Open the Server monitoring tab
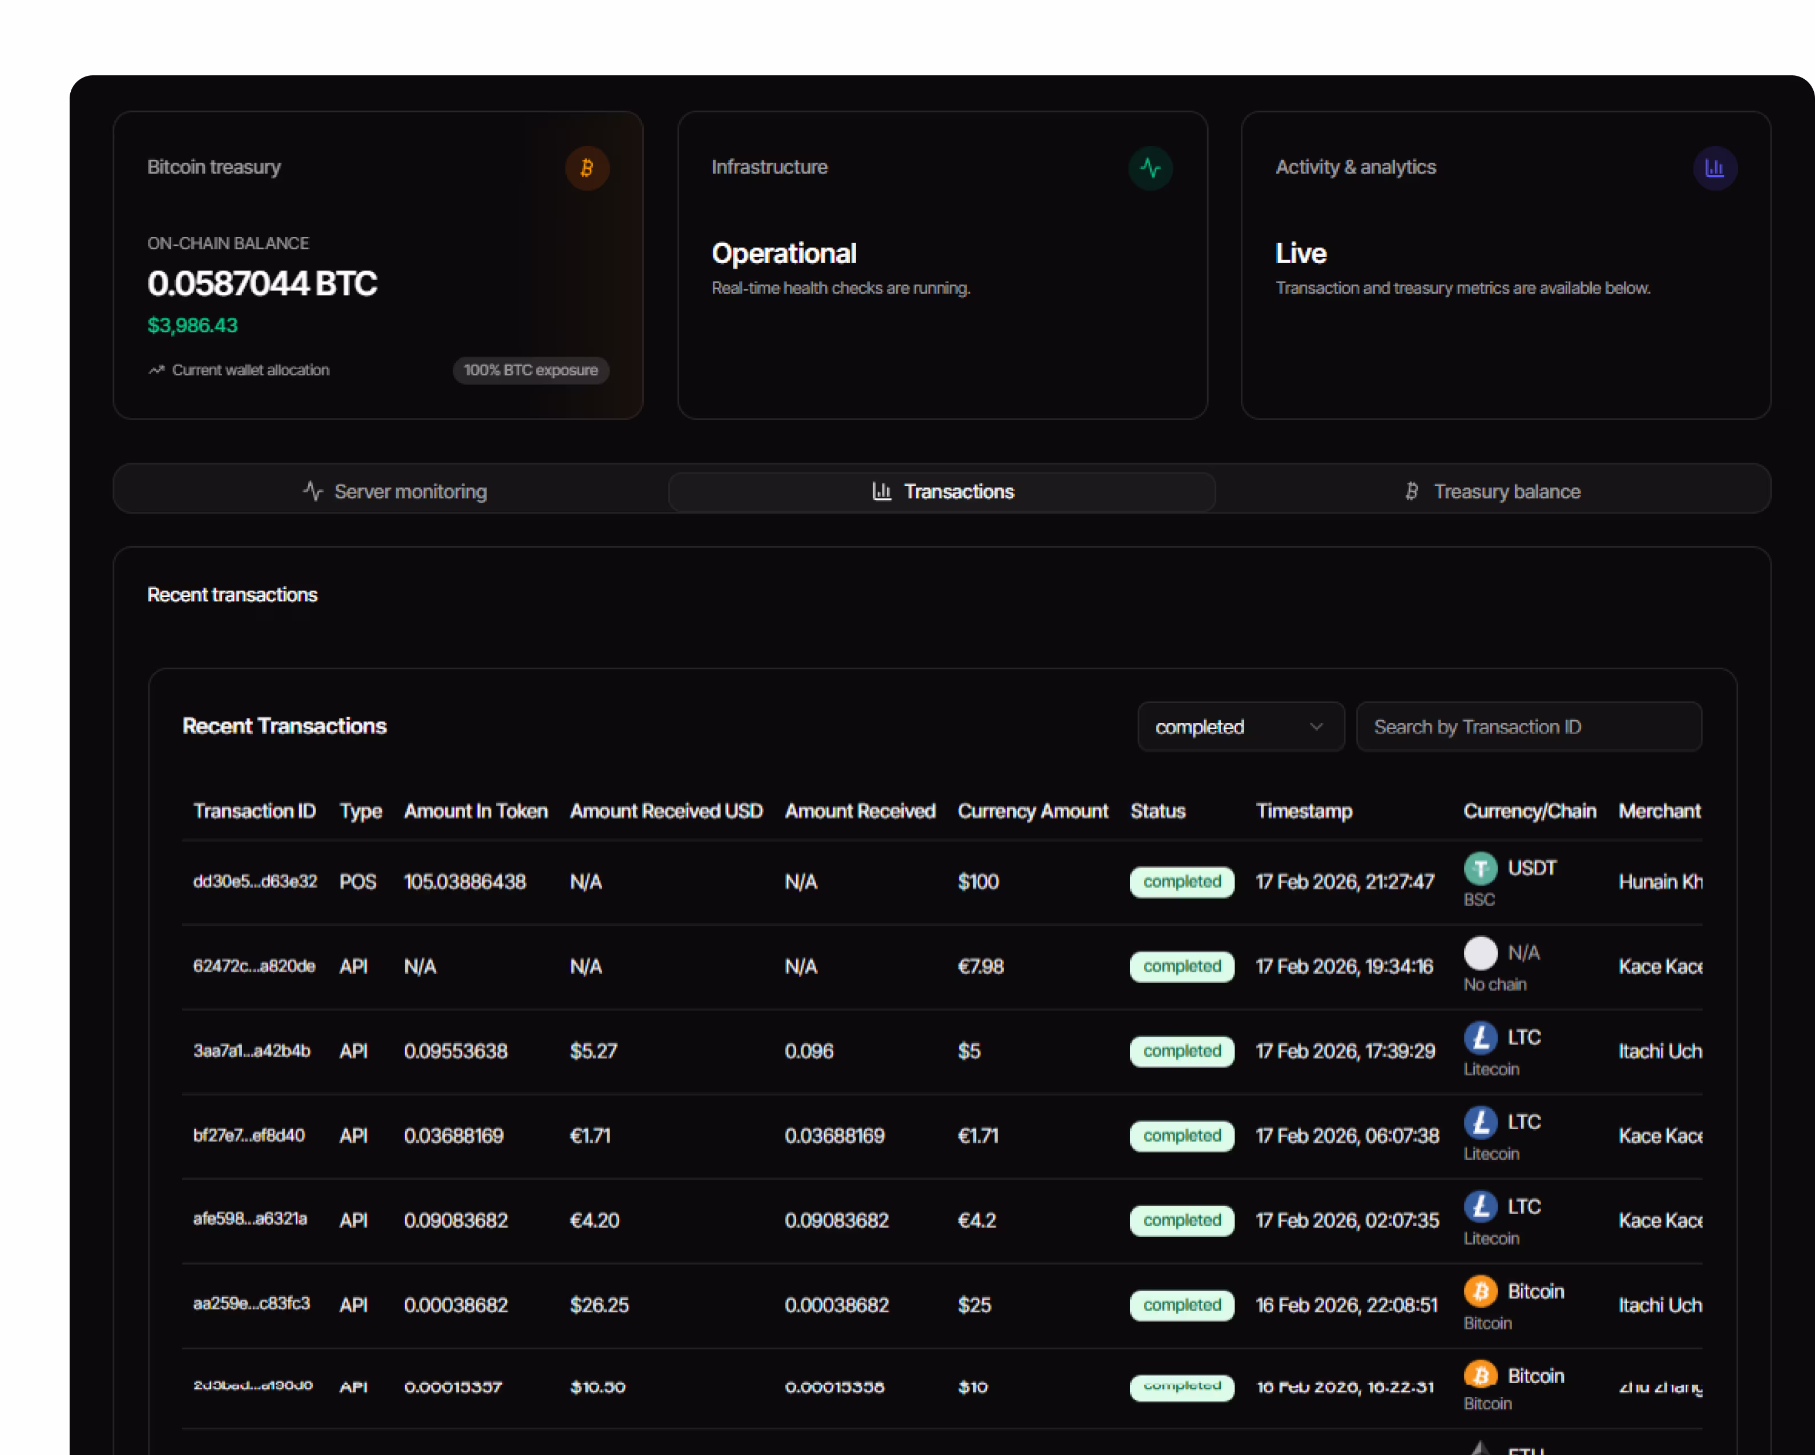 (395, 491)
